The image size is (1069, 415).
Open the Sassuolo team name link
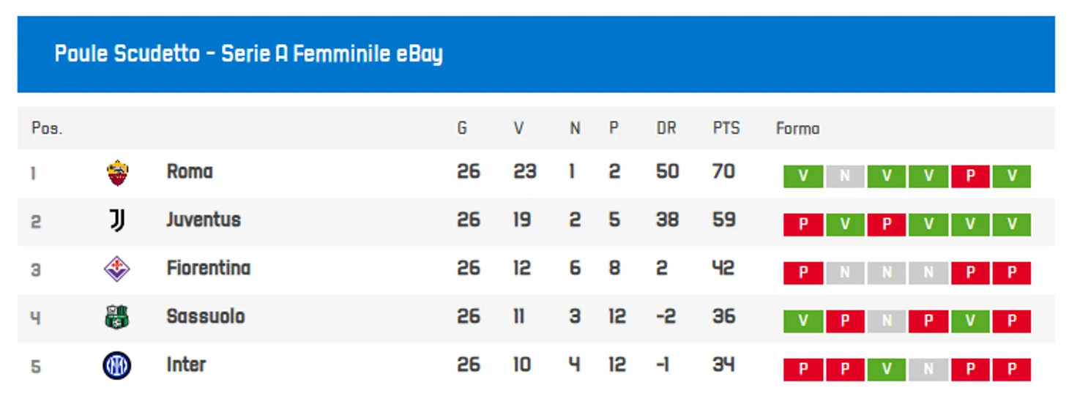coord(206,317)
